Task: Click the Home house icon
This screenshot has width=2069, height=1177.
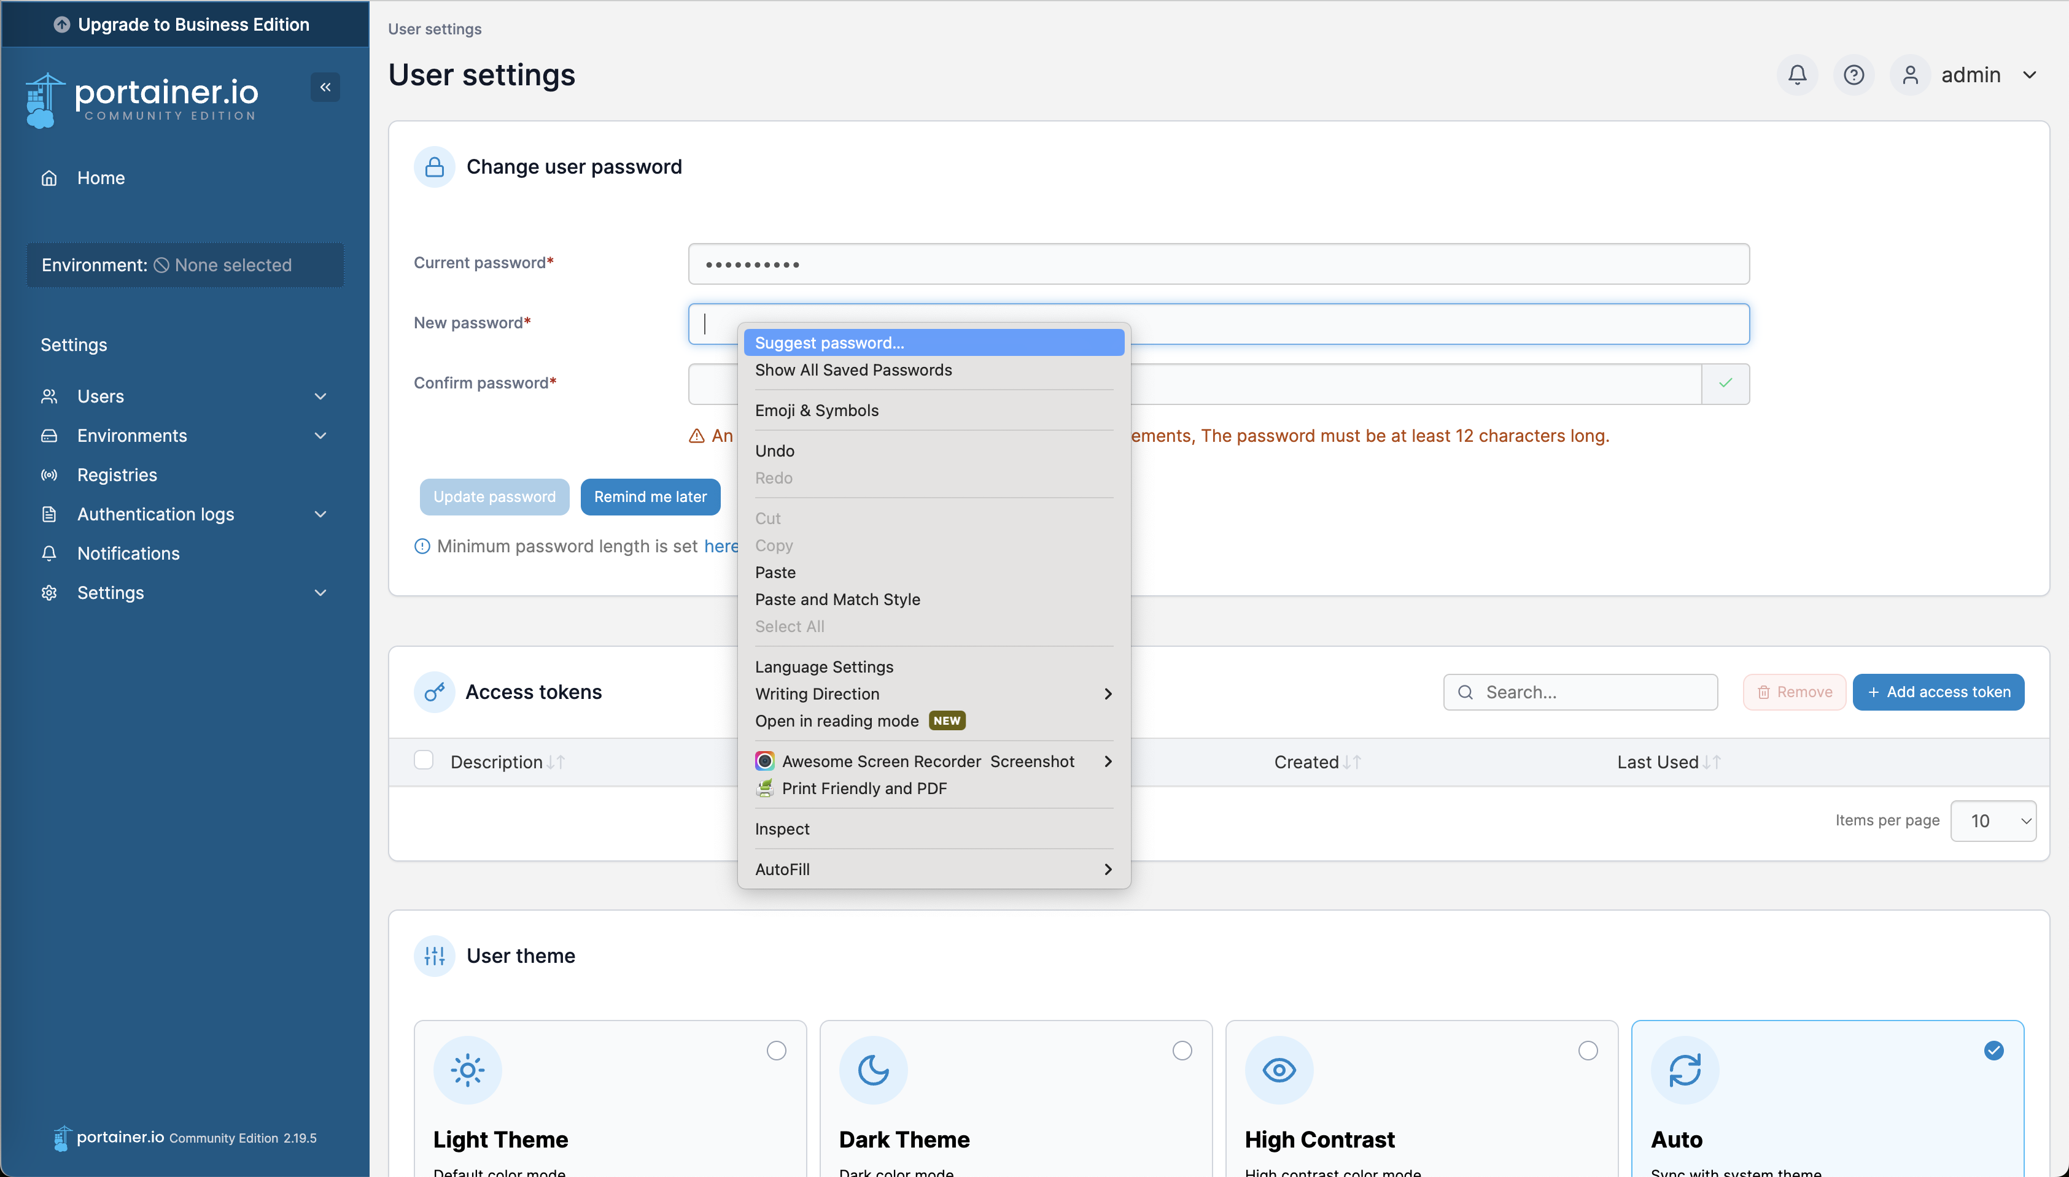Action: point(49,178)
